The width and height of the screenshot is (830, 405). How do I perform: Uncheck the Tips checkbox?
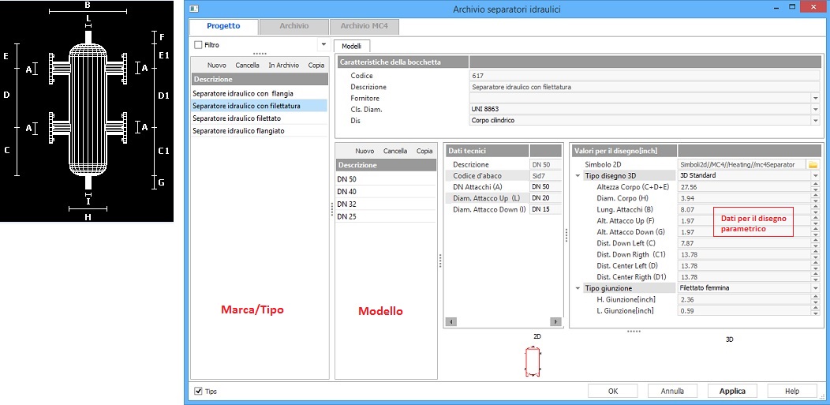click(x=199, y=391)
